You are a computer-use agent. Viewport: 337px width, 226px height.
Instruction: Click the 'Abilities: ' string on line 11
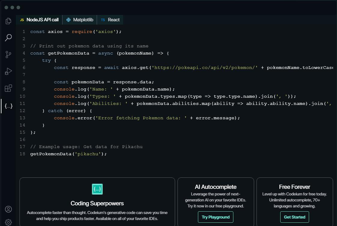[x=108, y=104]
